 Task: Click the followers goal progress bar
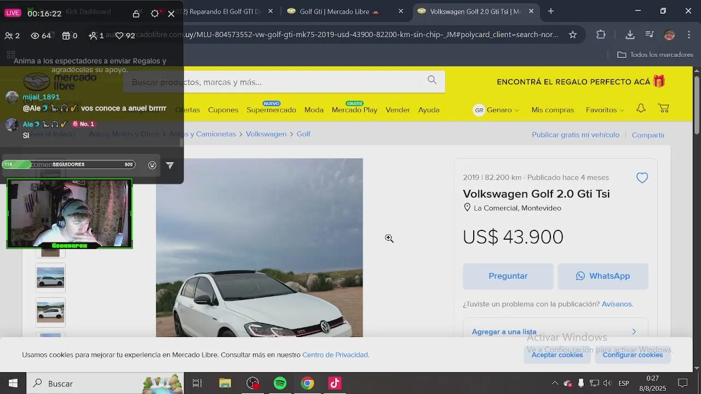(68, 165)
